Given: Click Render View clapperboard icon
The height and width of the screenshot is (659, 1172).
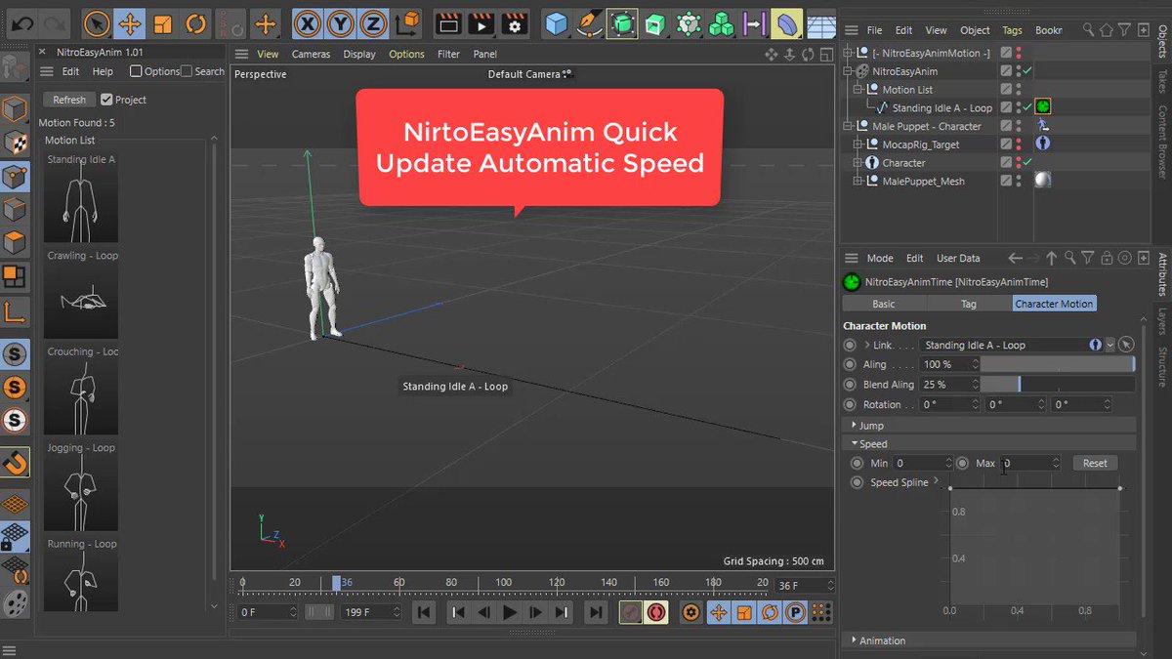Looking at the screenshot, I should pos(447,23).
